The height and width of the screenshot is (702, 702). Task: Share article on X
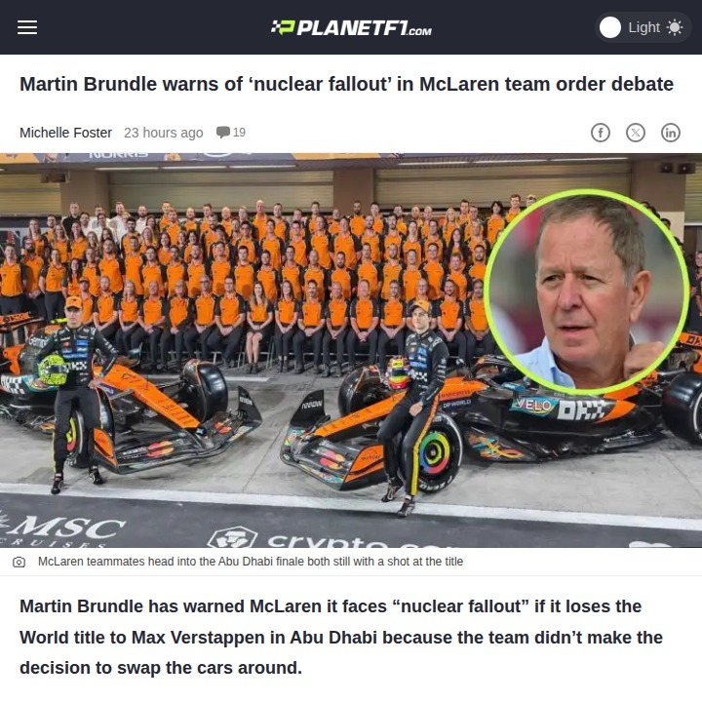[x=636, y=133]
